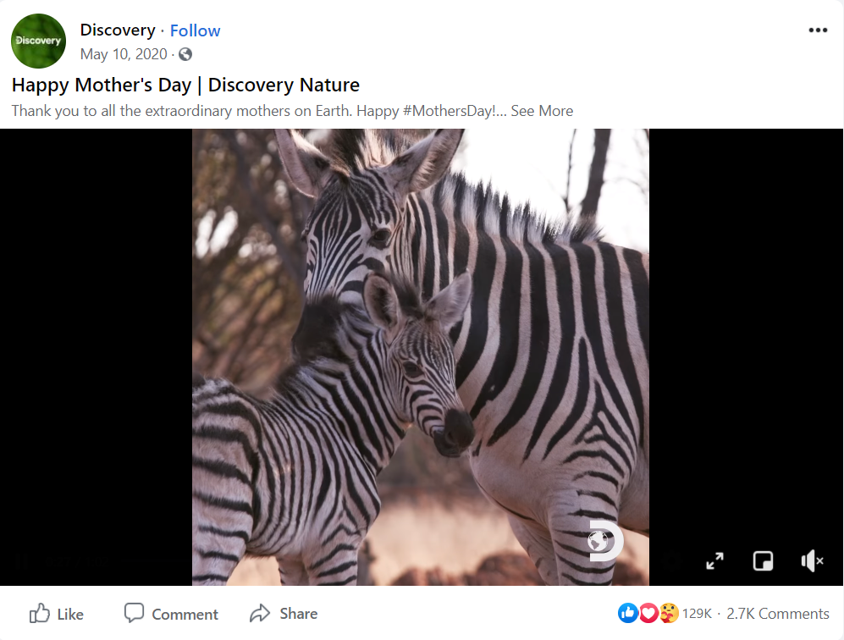Click the care hug reaction icon
This screenshot has height=640, width=844.
pyautogui.click(x=668, y=613)
